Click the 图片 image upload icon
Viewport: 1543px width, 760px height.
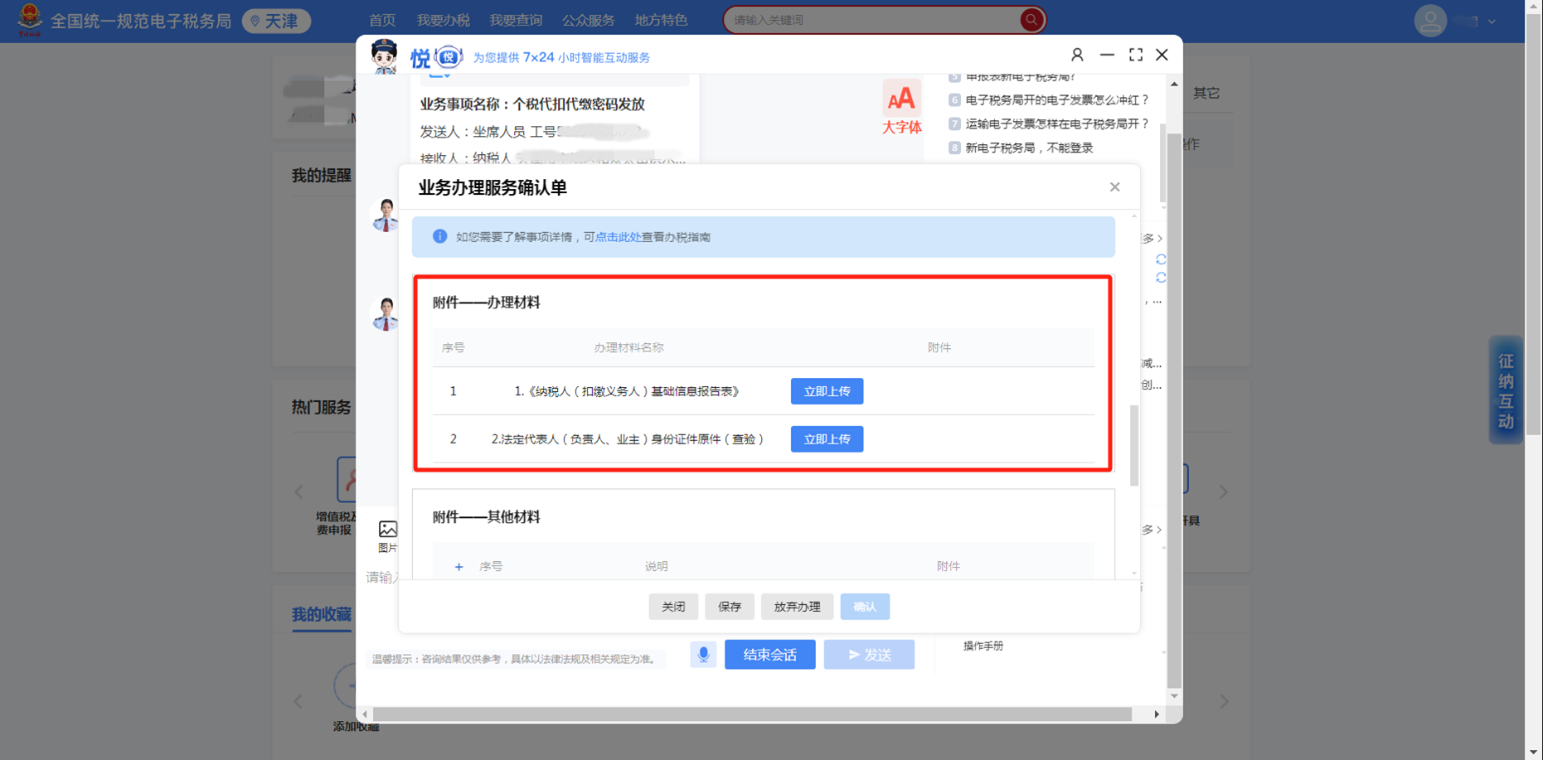point(387,535)
